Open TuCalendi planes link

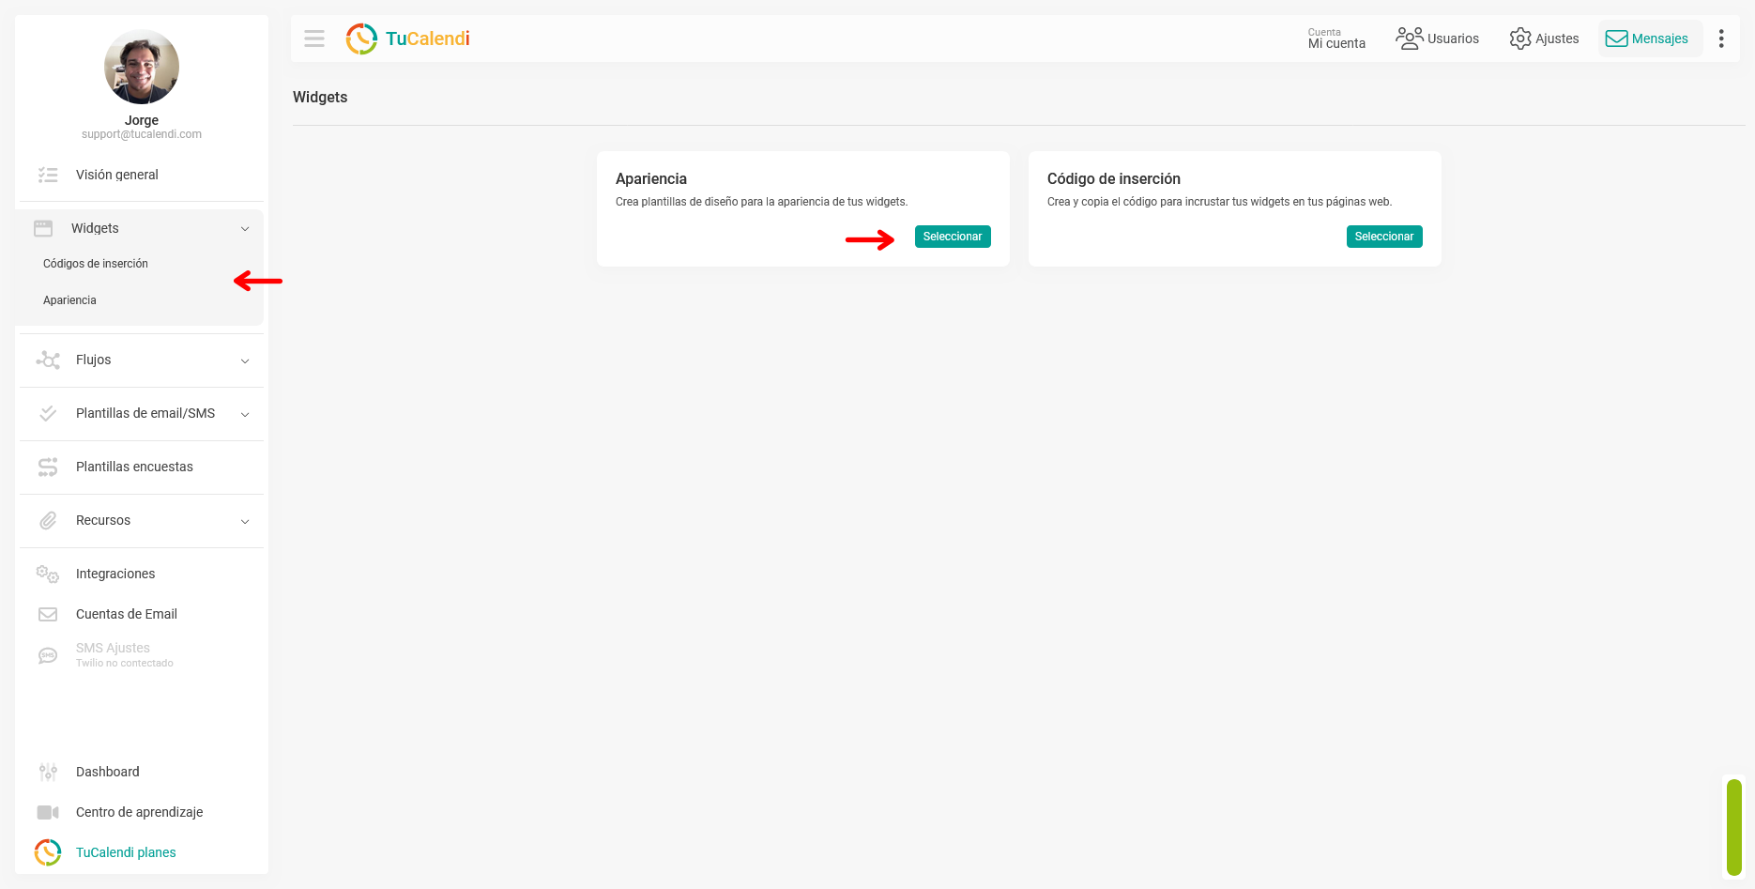click(126, 852)
